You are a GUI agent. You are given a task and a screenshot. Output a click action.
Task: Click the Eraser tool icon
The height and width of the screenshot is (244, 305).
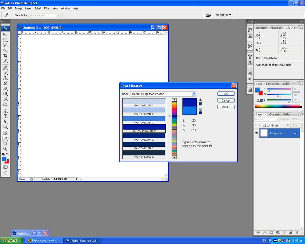[5, 88]
